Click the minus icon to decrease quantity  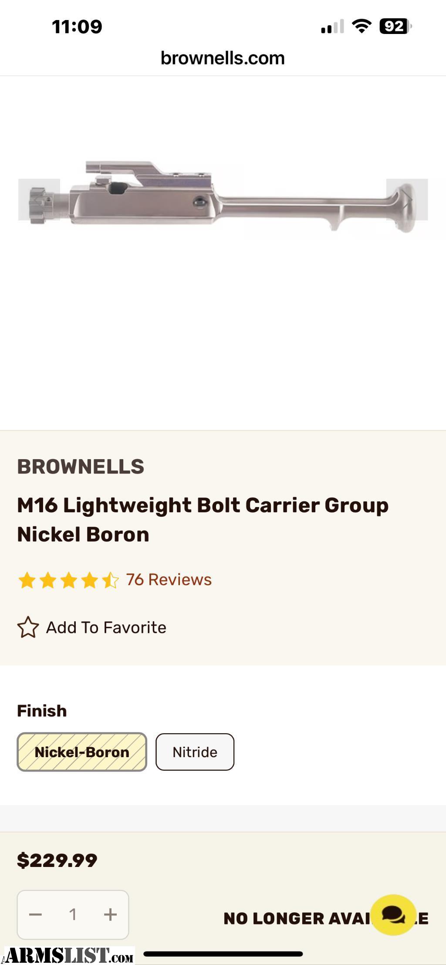click(x=35, y=914)
